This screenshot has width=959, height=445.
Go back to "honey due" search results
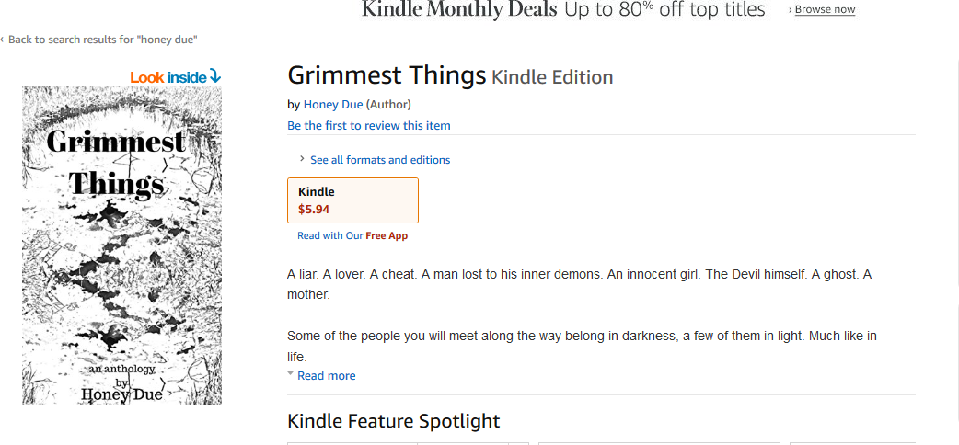point(103,40)
